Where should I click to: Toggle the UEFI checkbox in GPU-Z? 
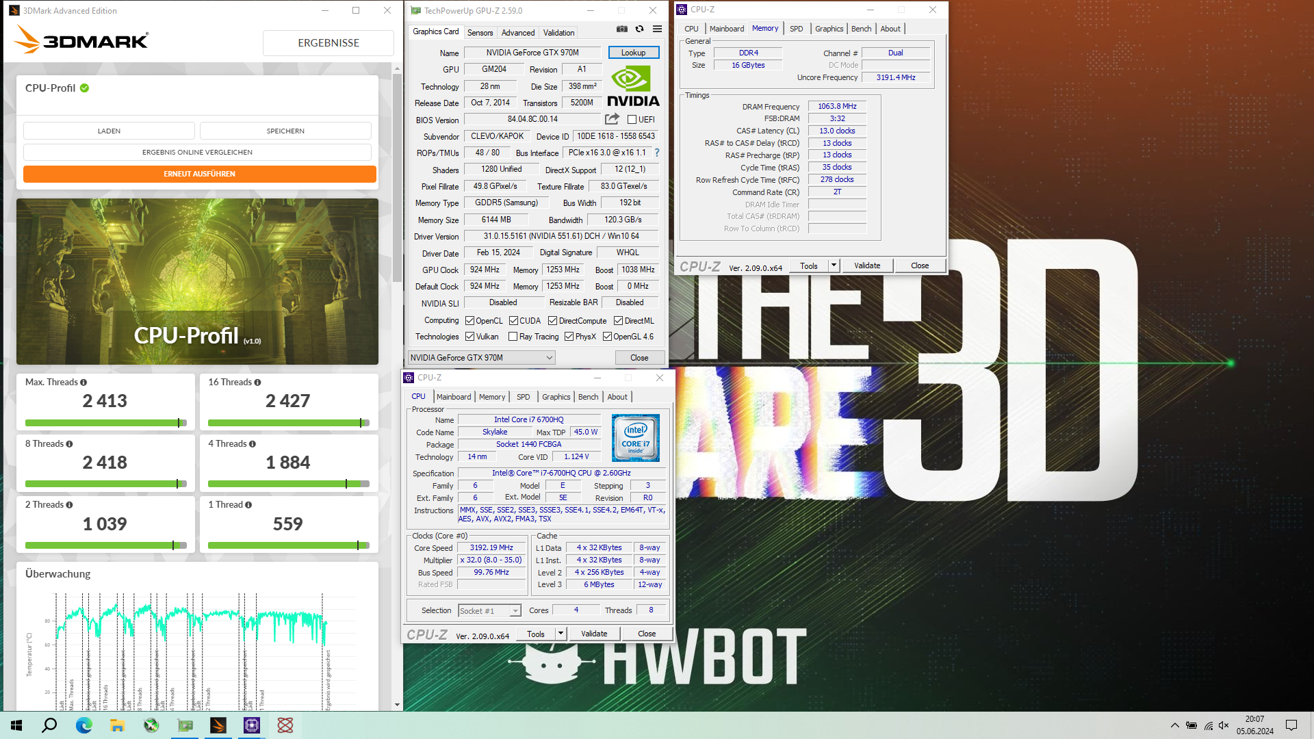pyautogui.click(x=632, y=120)
